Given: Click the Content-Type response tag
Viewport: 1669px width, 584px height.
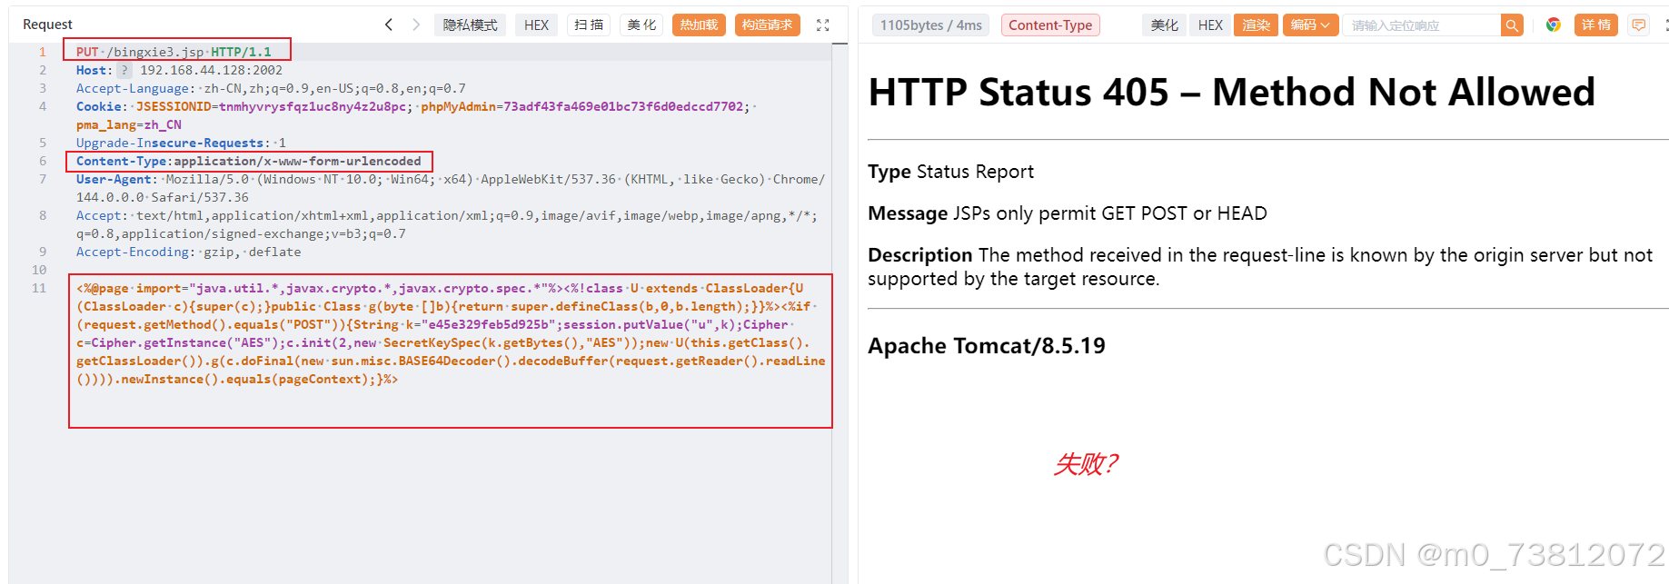Looking at the screenshot, I should 1050,25.
